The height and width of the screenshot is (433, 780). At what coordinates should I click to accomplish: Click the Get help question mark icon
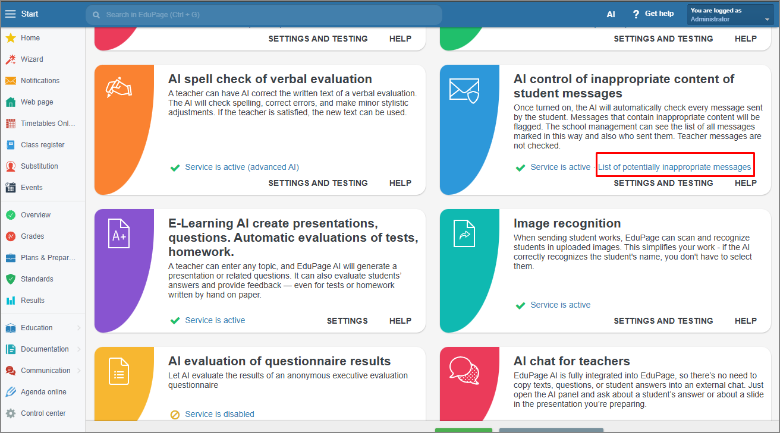(x=636, y=14)
